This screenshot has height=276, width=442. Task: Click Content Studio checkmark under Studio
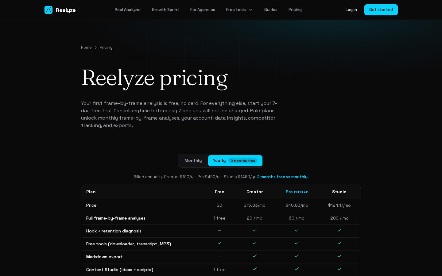[339, 269]
